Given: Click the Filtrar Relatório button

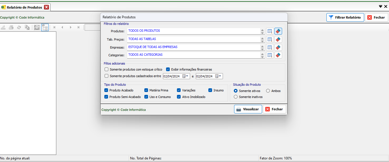Looking at the screenshot, I should (345, 17).
